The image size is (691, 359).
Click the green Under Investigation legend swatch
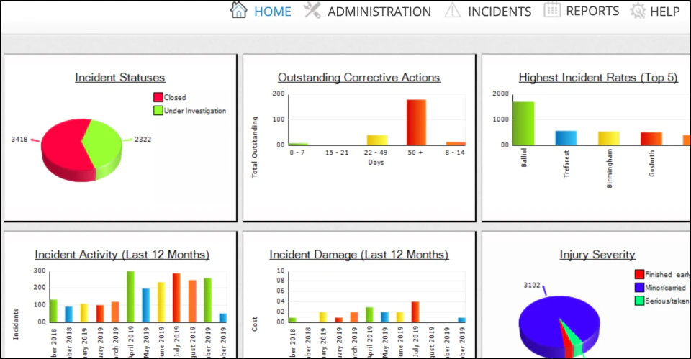158,111
